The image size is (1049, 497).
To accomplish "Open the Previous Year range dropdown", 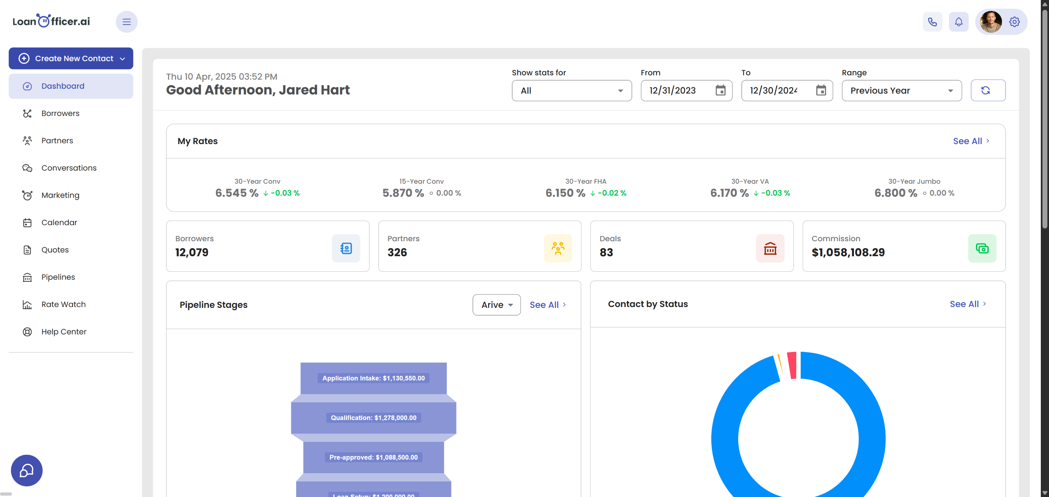I will pos(901,90).
